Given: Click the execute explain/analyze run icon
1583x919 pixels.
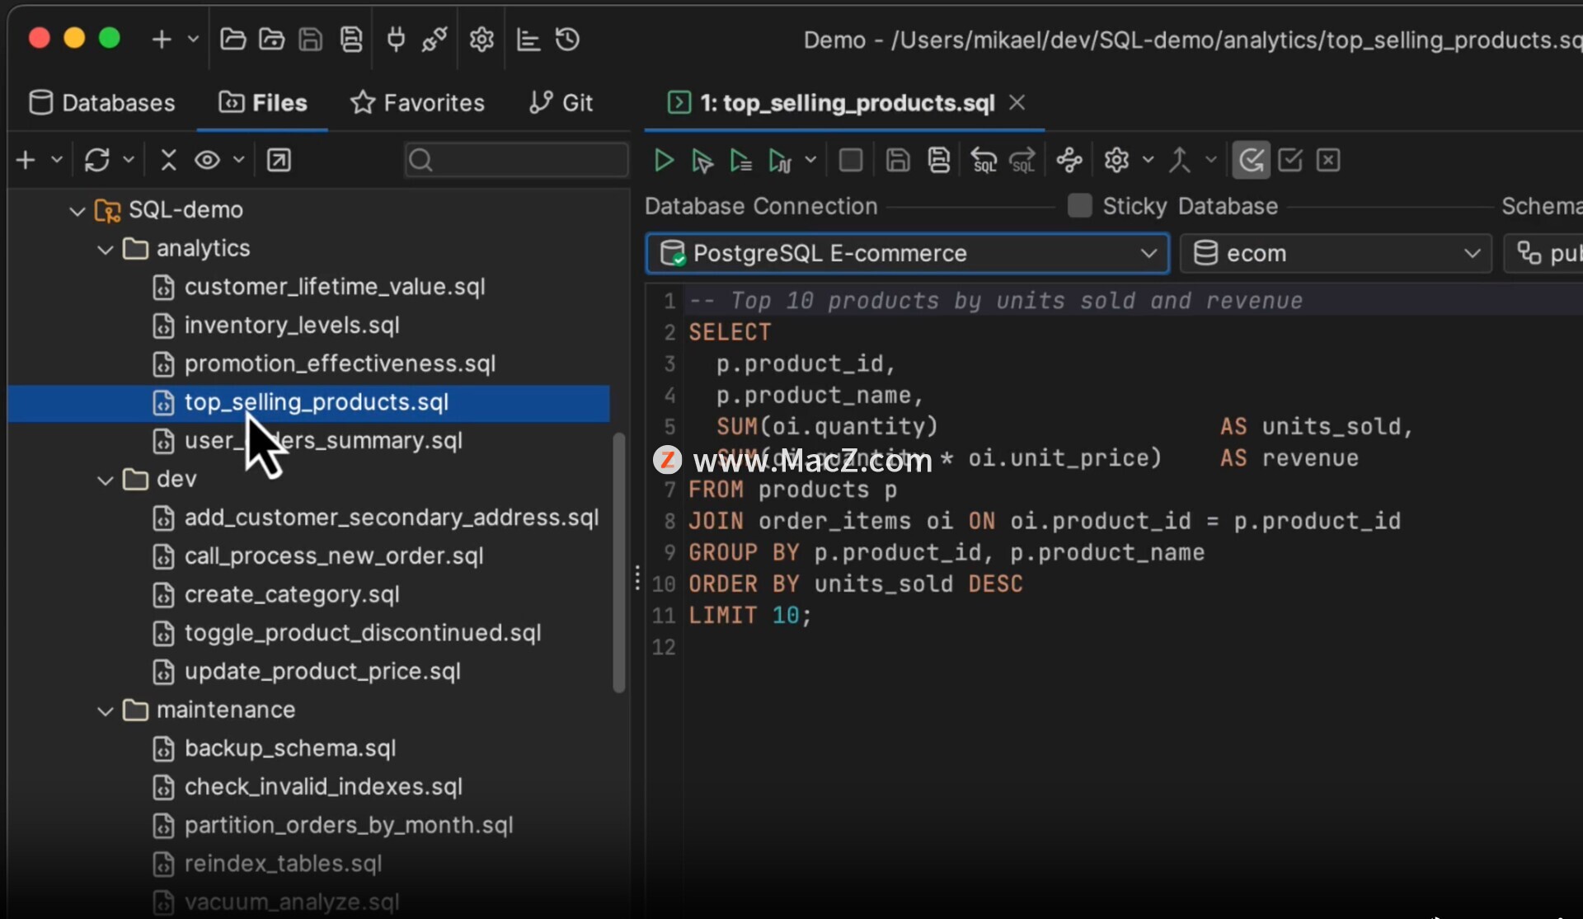Looking at the screenshot, I should click(779, 161).
